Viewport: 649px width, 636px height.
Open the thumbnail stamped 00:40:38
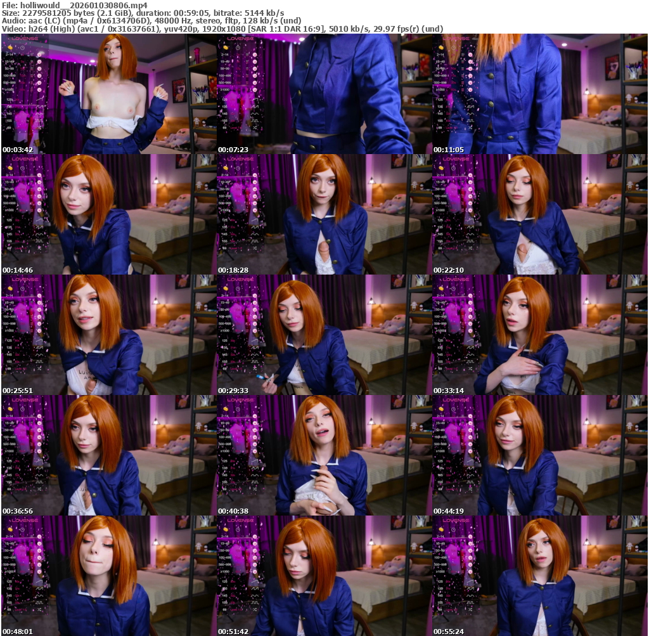pos(324,455)
